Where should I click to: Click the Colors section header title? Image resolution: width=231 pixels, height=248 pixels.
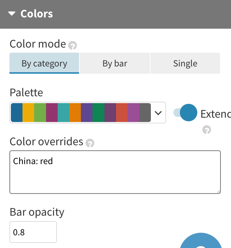(x=37, y=14)
